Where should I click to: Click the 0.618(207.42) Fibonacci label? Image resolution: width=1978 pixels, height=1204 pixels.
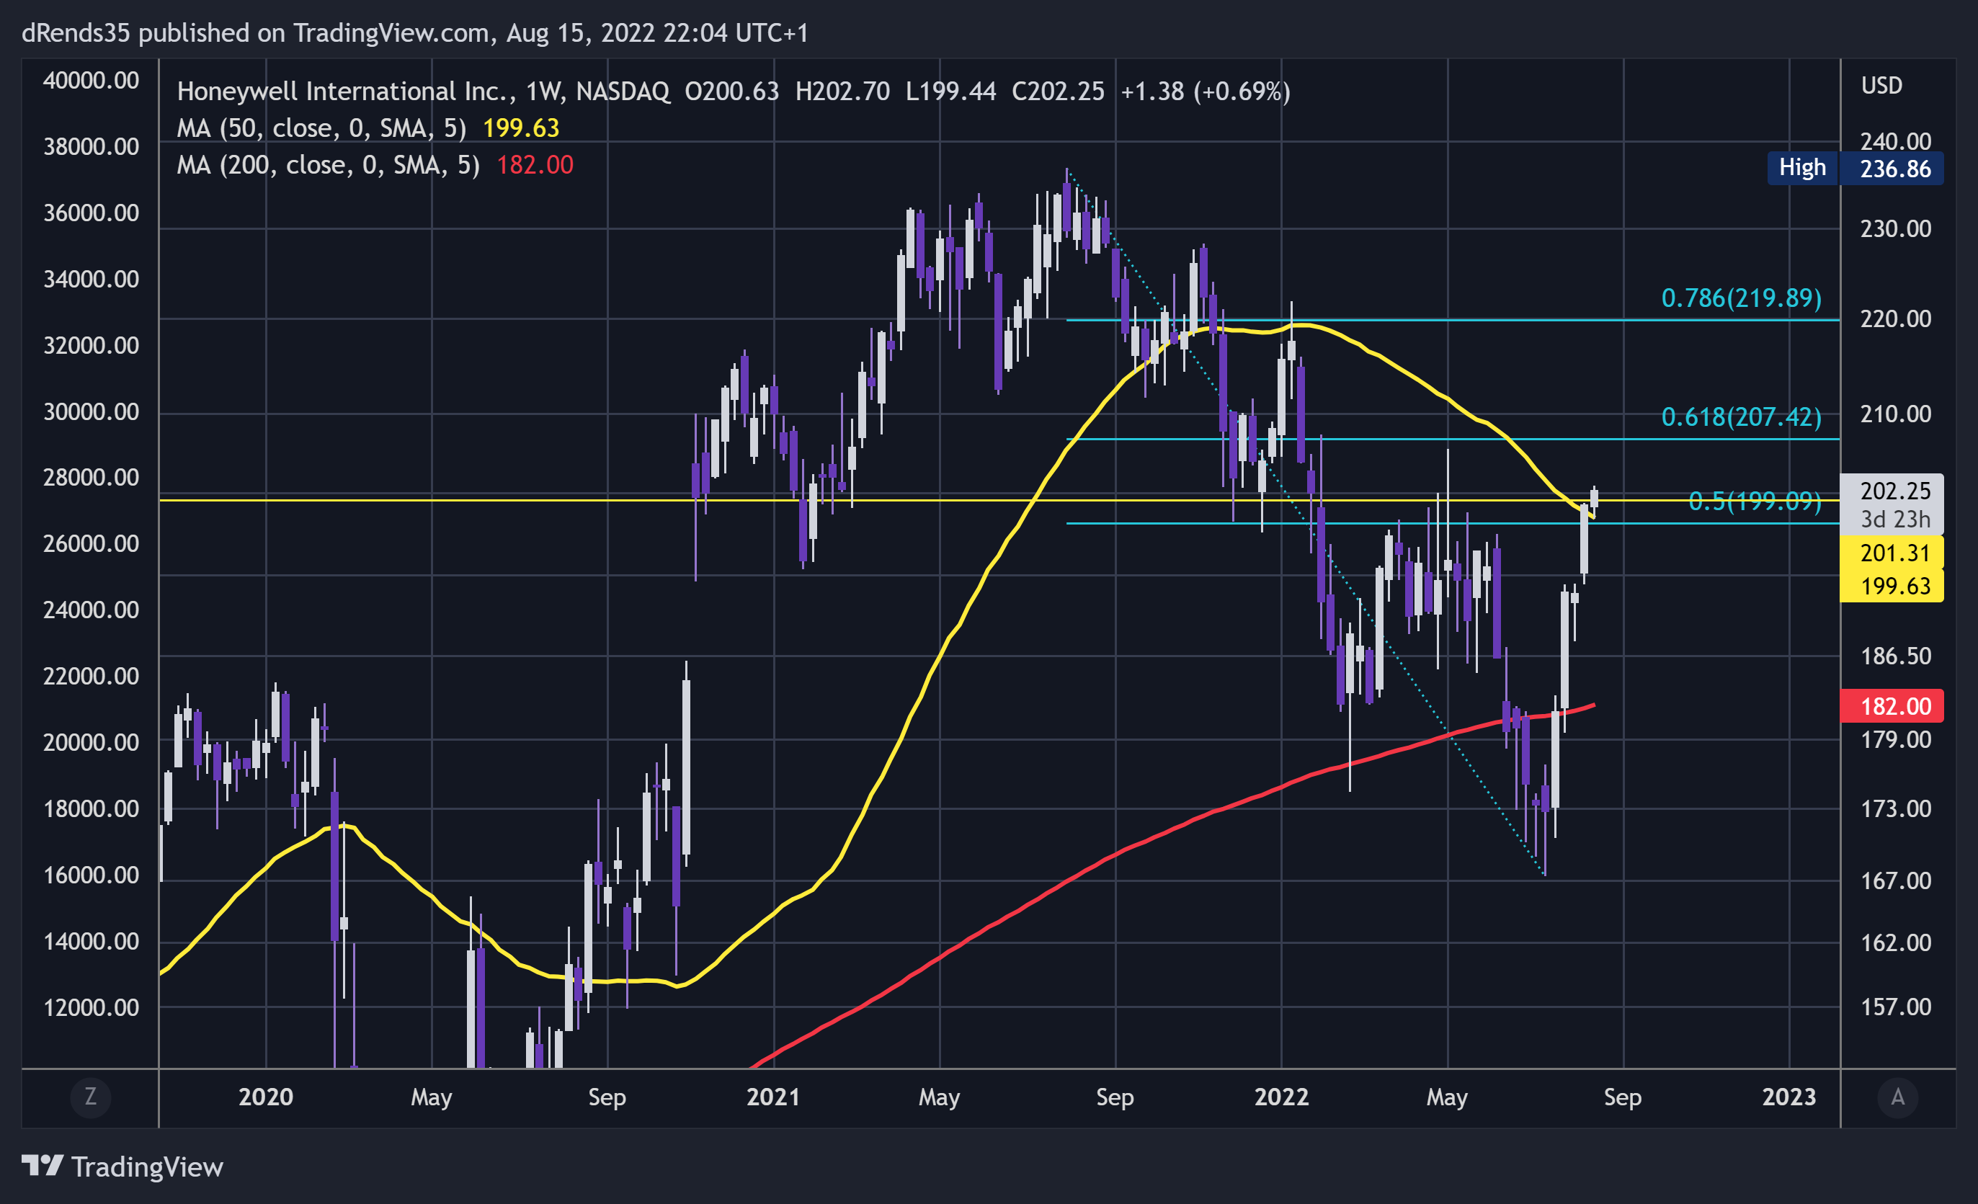click(1741, 416)
